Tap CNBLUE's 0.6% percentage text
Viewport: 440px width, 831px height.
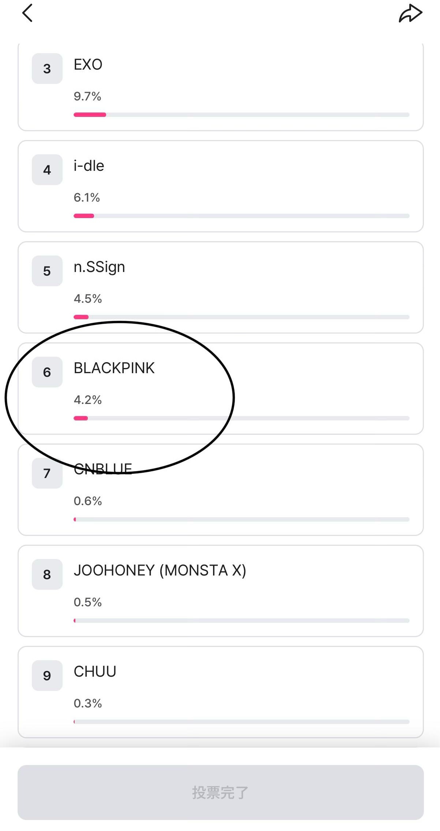[x=87, y=501]
